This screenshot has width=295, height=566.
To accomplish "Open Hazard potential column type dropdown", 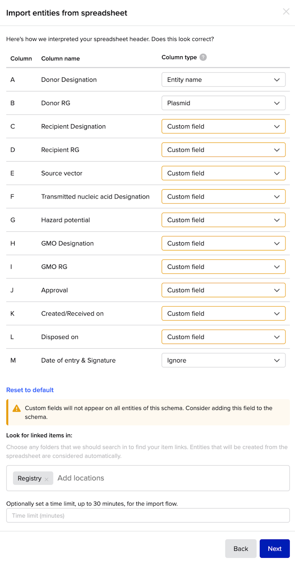I will tap(223, 220).
